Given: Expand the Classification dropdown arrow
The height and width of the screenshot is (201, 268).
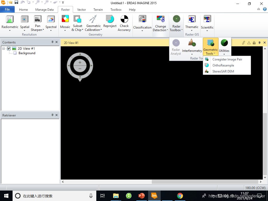Looking at the screenshot, I should 142,31.
